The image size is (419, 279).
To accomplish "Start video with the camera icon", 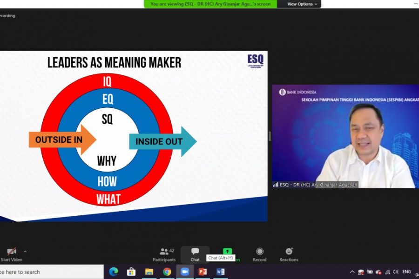I will point(11,252).
